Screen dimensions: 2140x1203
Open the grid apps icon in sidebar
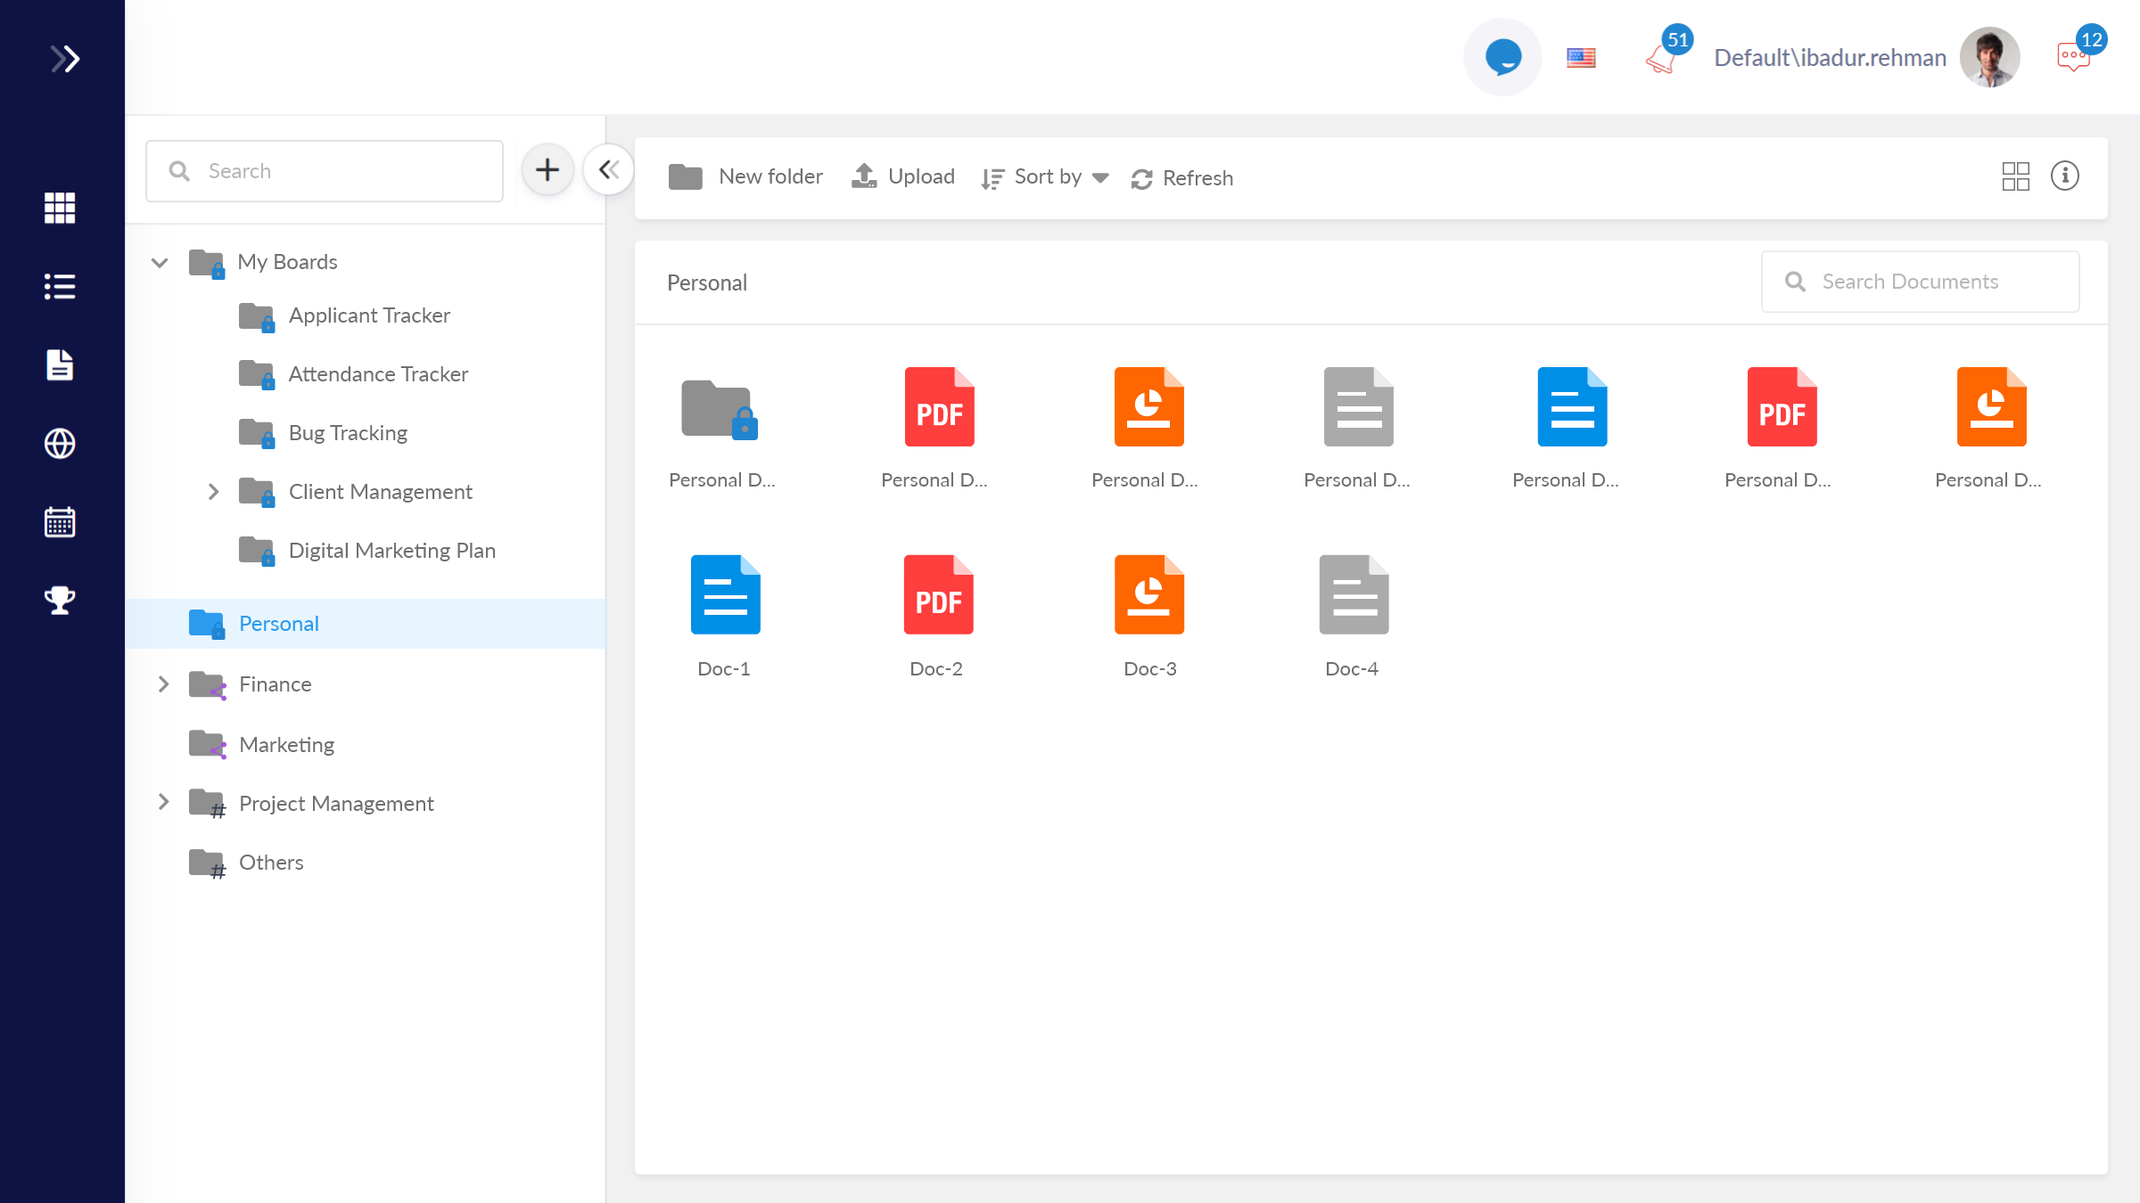tap(60, 208)
